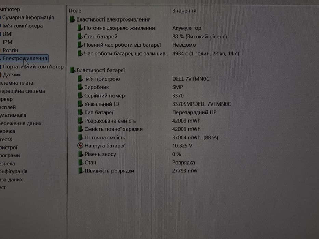Select the value 4934 с (1 годин, 22 хв, 14 с)
This screenshot has height=239, width=319.
pos(206,54)
